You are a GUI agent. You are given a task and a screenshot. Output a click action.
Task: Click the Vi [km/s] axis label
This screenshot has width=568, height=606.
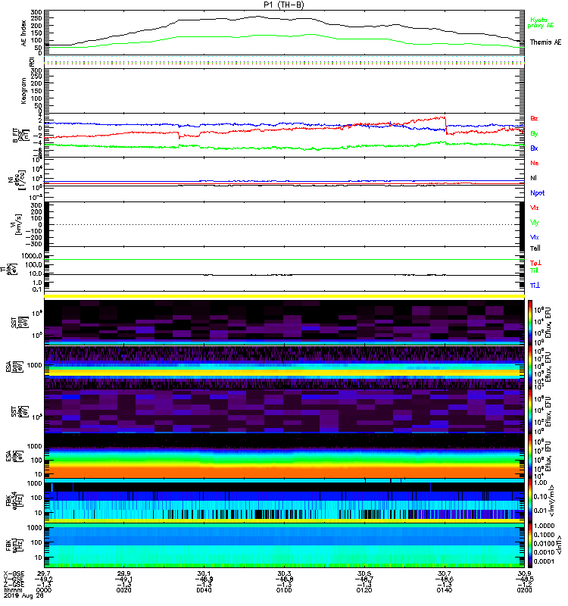(17, 224)
